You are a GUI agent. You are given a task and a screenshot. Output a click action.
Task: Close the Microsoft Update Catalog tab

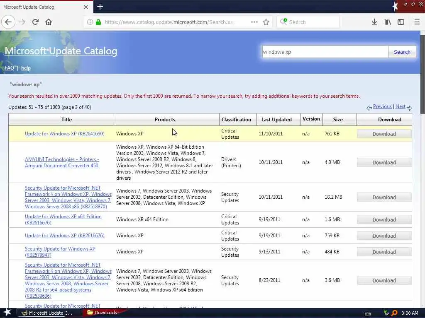[x=86, y=7]
